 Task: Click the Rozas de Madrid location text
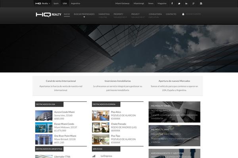pyautogui.click(x=124, y=127)
